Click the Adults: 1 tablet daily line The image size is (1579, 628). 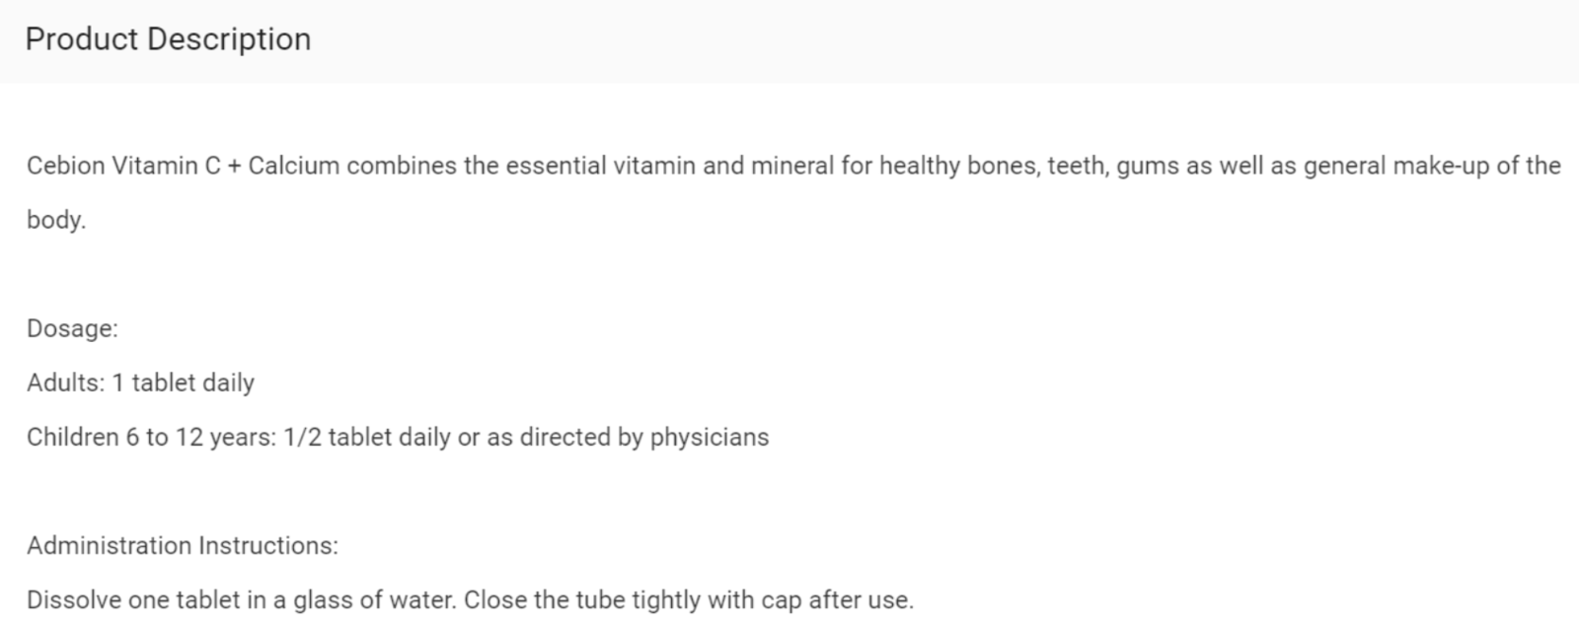140,383
